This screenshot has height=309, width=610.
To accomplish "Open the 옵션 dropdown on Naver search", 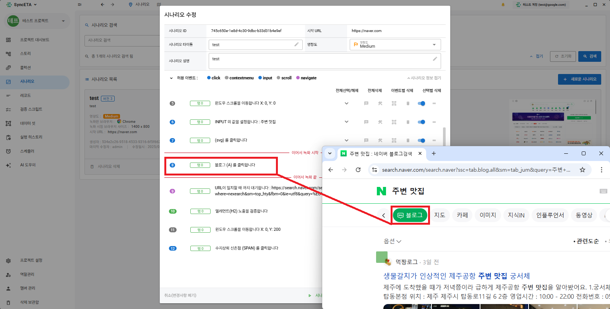I will point(392,241).
